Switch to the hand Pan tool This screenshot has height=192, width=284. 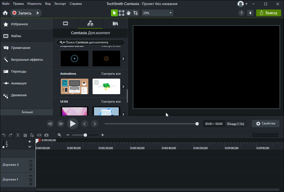pos(128,13)
